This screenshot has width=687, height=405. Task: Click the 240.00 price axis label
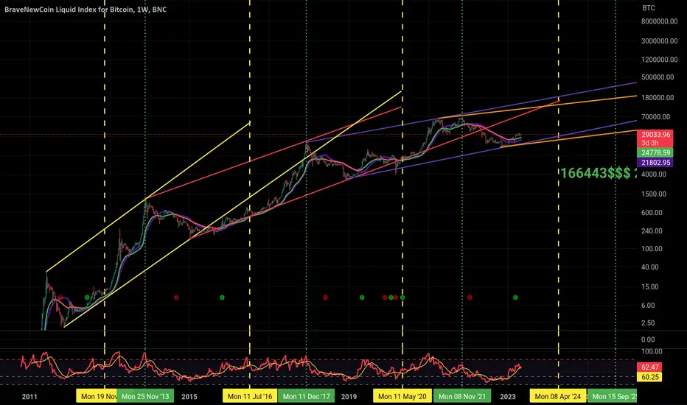tap(652, 230)
